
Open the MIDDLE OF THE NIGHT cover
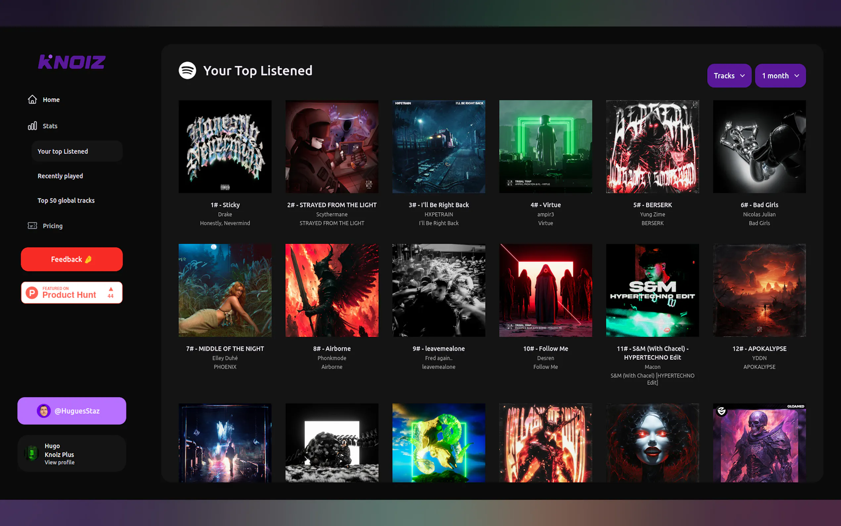click(225, 290)
